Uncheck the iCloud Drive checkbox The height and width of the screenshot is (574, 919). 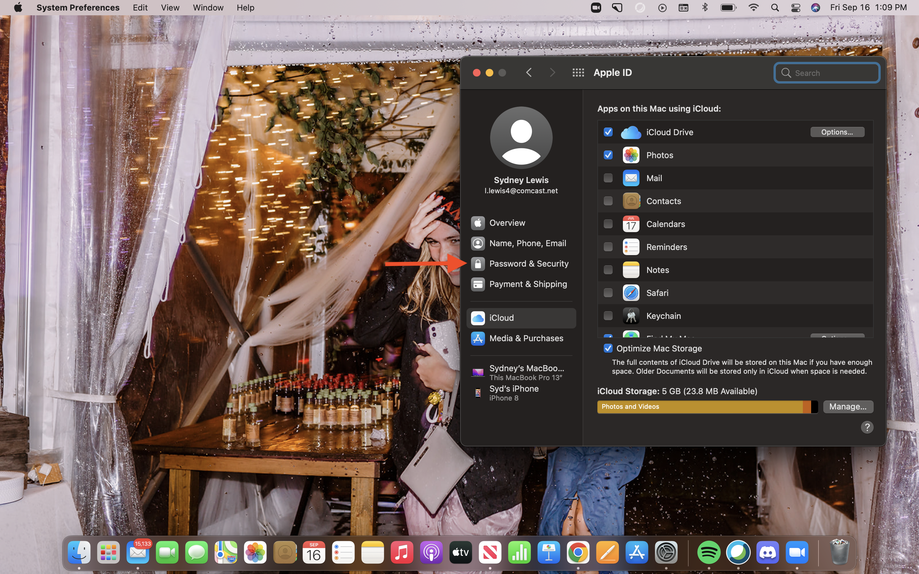[608, 132]
